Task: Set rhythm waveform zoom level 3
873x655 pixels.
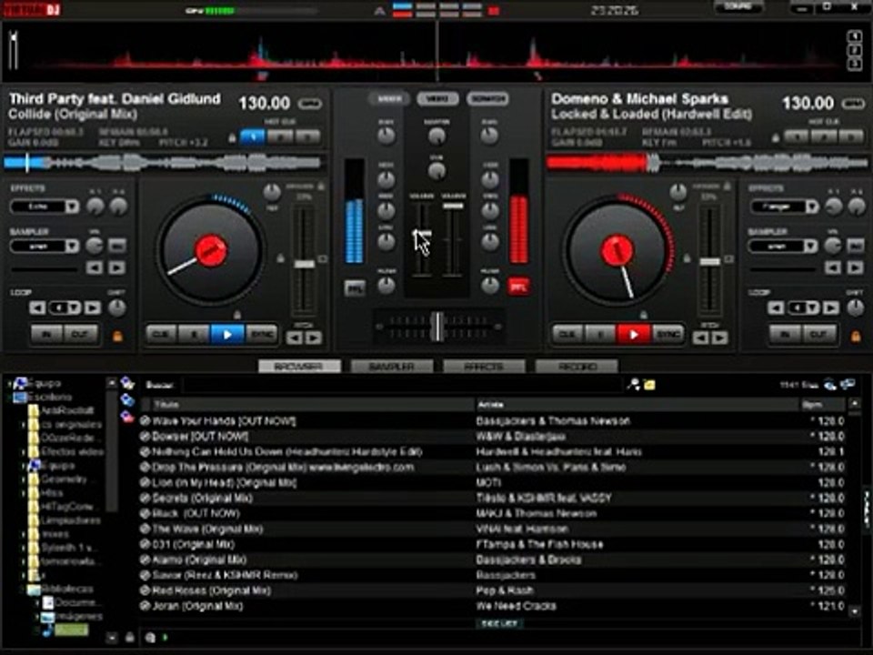Action: 855,64
